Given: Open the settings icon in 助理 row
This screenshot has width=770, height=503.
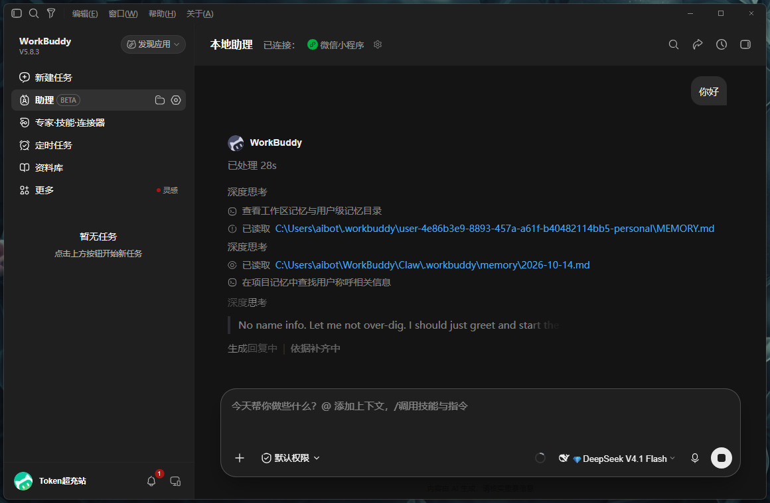Looking at the screenshot, I should [x=176, y=100].
